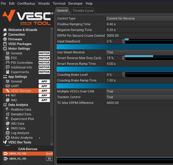Viewport: 173px width, 165px height.
Task: Click the UART keyboard icon
Action: (x=8, y=86)
